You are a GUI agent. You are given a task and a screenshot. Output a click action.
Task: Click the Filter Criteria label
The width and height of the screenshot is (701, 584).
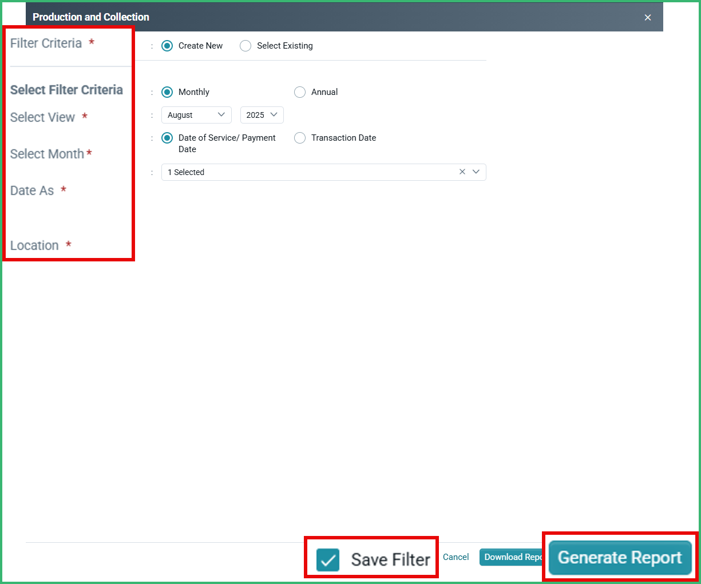pyautogui.click(x=46, y=43)
